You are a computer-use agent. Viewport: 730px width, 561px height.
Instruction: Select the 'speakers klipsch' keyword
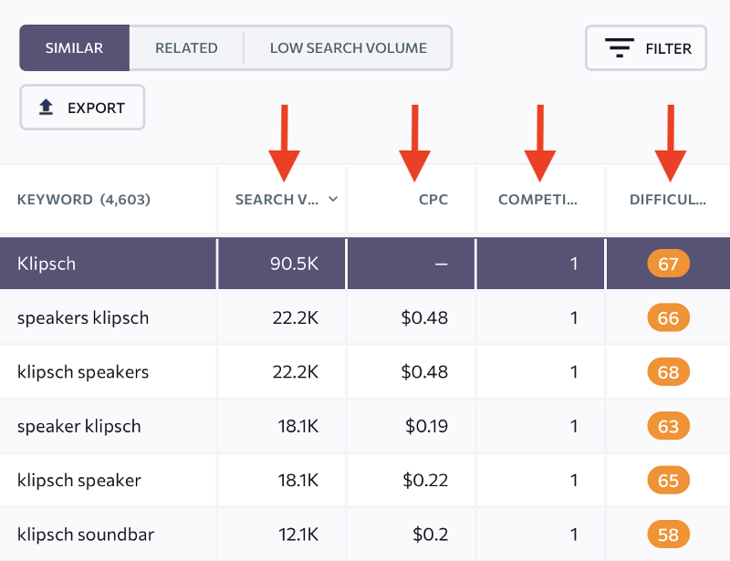[83, 318]
